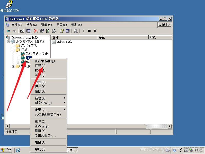Screen dimensions: 205x154
Task: Click the Internet Explorer quick launch icon
Action: [x=18, y=150]
